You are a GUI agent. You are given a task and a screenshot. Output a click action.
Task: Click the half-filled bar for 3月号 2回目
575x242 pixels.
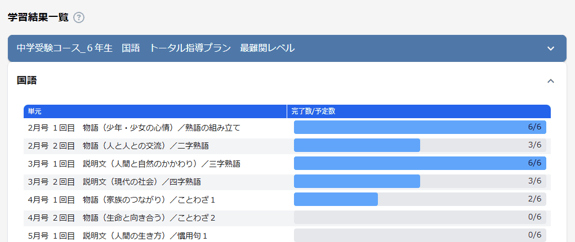(420, 181)
